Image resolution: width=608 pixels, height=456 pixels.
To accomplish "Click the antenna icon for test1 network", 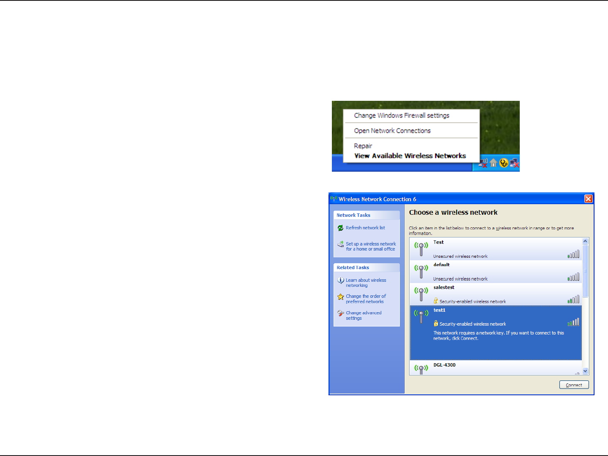I will click(x=421, y=317).
